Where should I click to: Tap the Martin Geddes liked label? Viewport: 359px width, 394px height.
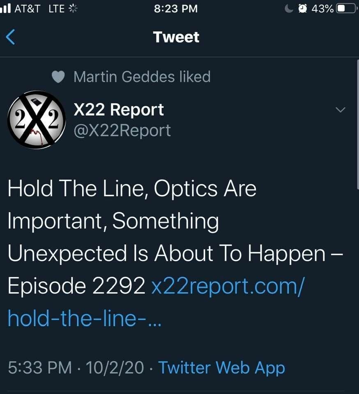point(142,77)
